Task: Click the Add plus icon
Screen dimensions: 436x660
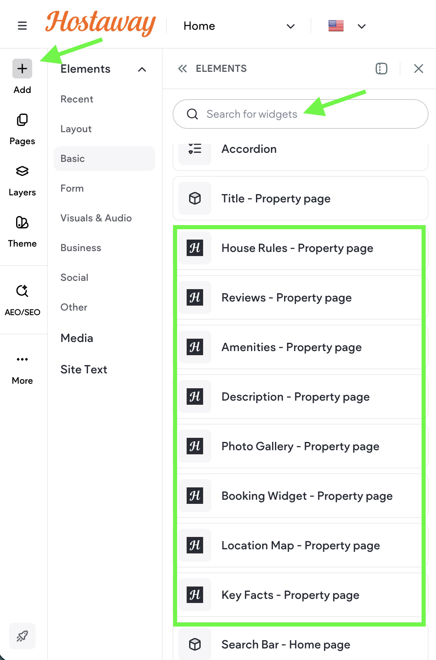Action: point(22,69)
